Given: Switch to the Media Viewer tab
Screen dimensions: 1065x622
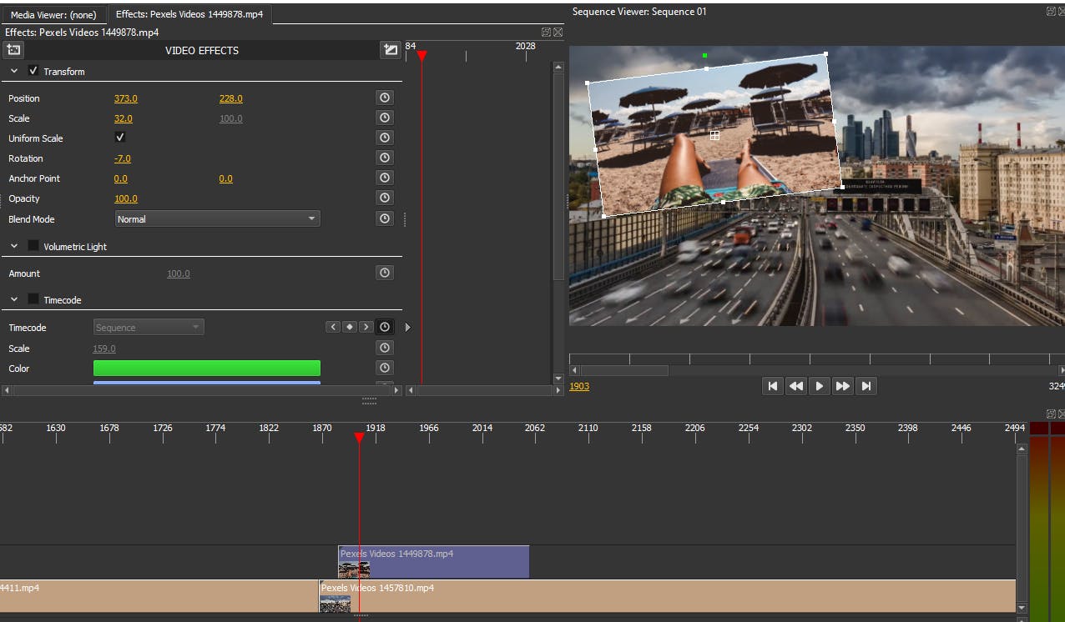Looking at the screenshot, I should 53,15.
